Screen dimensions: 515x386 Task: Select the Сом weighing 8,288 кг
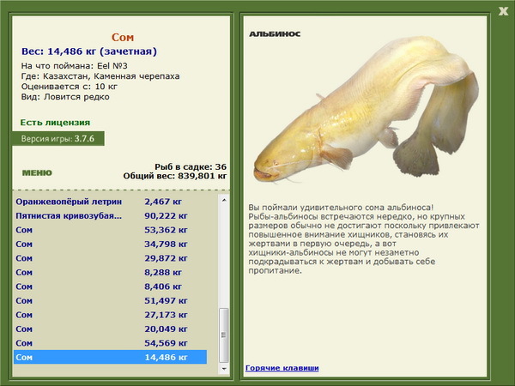(111, 272)
